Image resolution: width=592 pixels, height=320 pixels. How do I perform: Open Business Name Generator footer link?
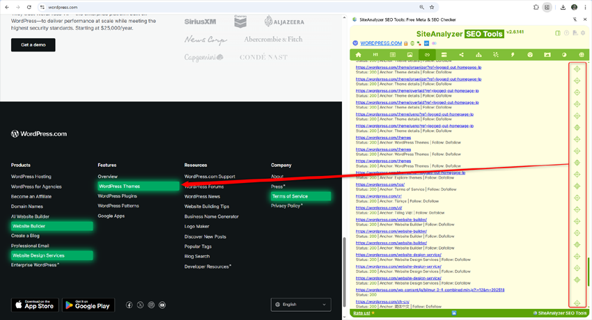click(212, 216)
